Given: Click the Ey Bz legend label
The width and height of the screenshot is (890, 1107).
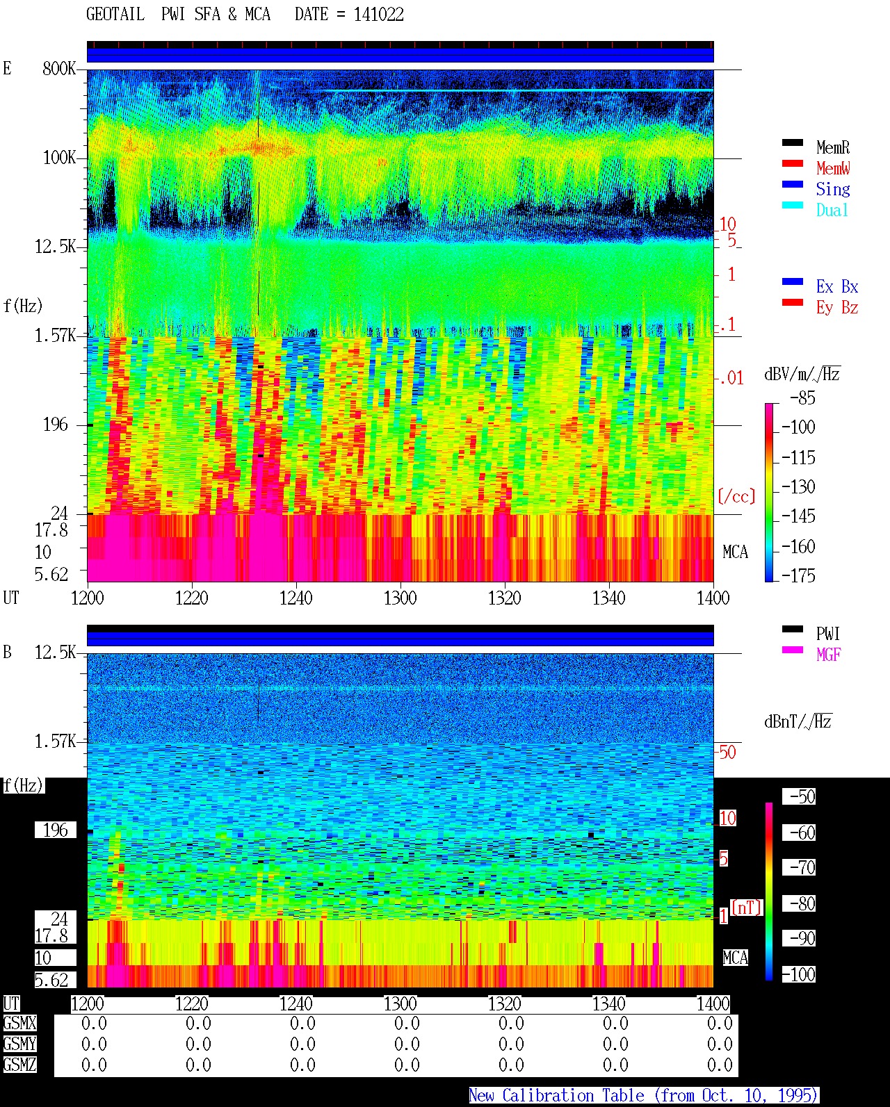Looking at the screenshot, I should (x=837, y=307).
